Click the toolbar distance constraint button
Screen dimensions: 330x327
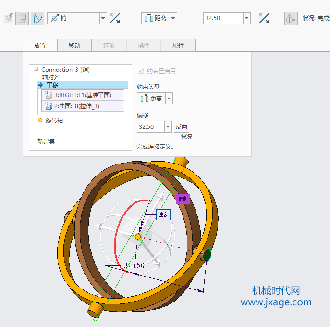pyautogui.click(x=156, y=18)
